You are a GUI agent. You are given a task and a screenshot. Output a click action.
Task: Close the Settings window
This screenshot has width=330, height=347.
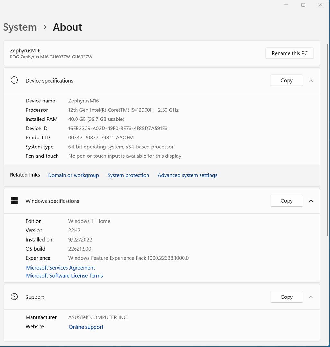[320, 5]
